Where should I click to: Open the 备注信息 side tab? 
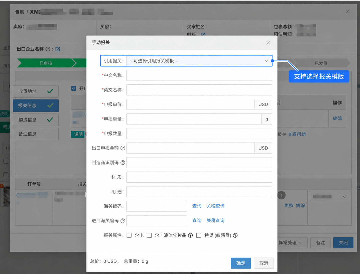point(36,134)
